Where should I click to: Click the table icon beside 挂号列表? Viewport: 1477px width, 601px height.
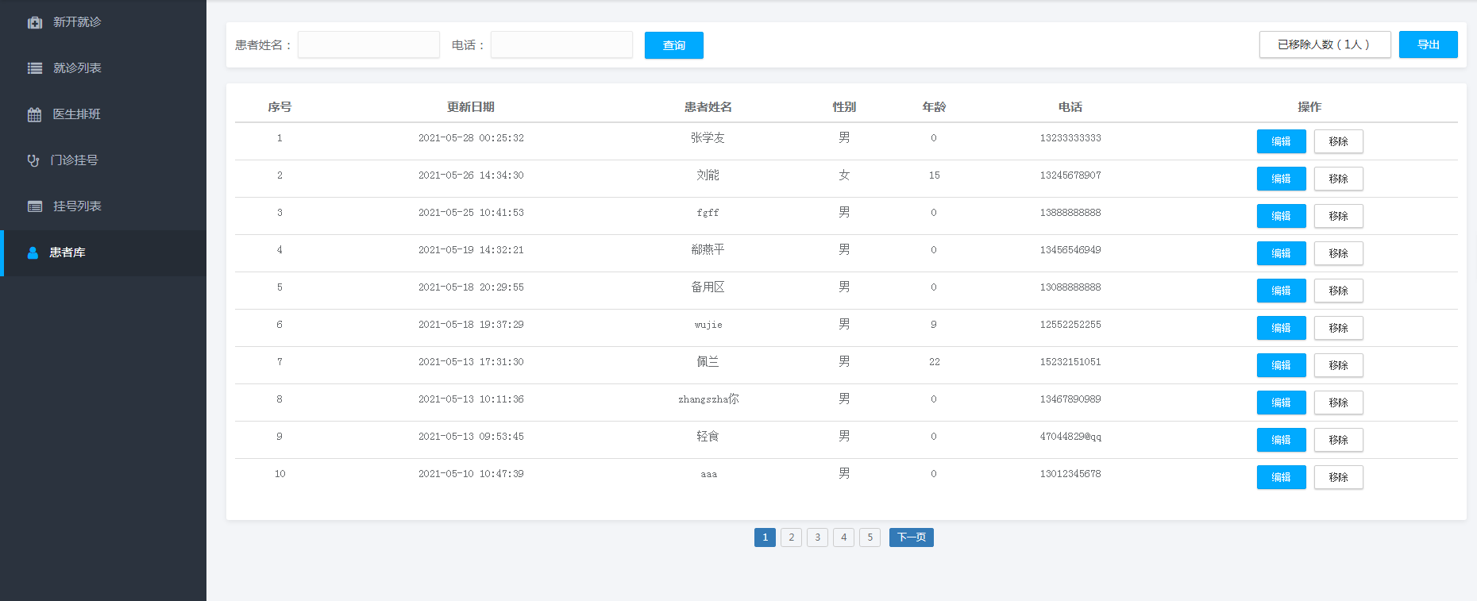[35, 206]
